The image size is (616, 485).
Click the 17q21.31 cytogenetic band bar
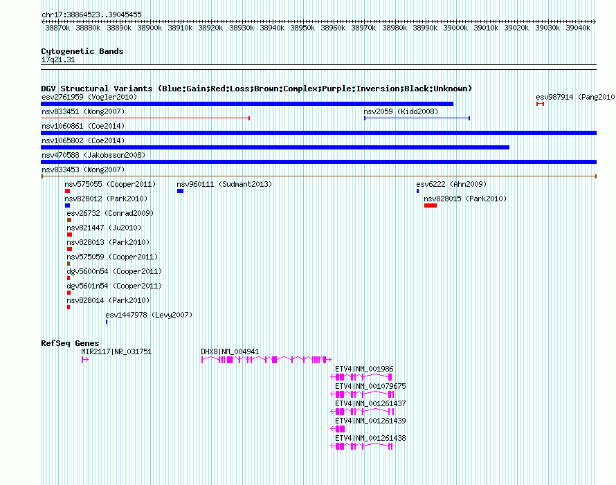pyautogui.click(x=318, y=67)
